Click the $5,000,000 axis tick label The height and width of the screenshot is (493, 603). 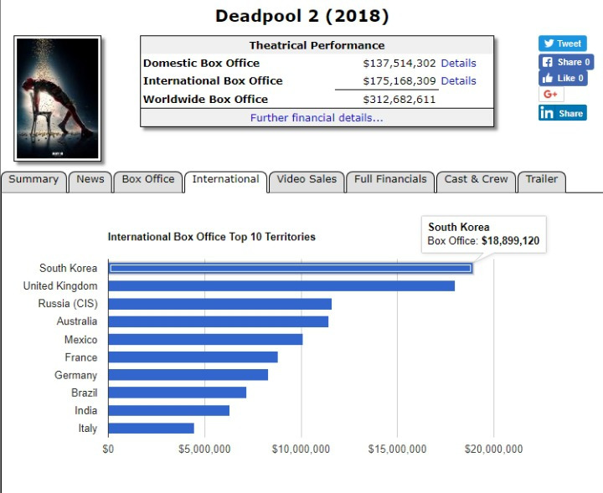[204, 449]
